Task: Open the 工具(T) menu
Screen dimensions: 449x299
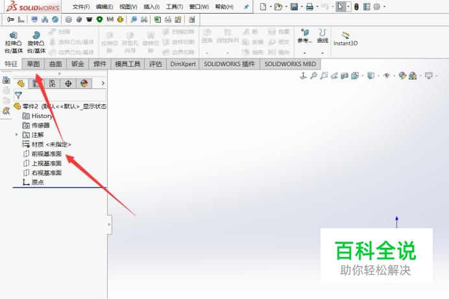Action: click(x=175, y=7)
